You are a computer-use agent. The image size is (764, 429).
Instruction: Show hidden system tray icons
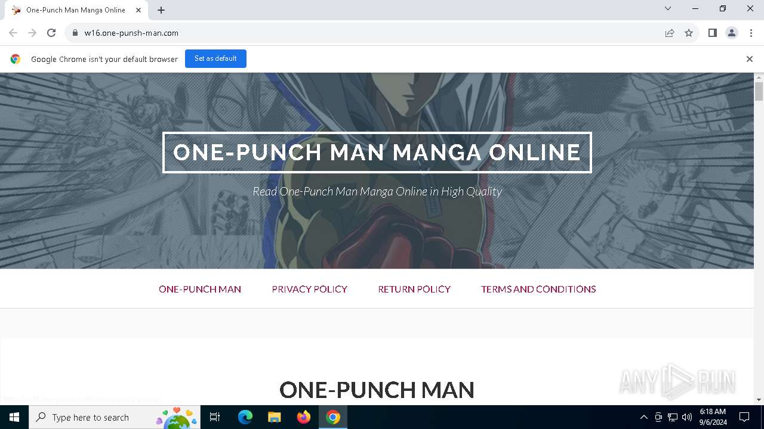point(643,417)
